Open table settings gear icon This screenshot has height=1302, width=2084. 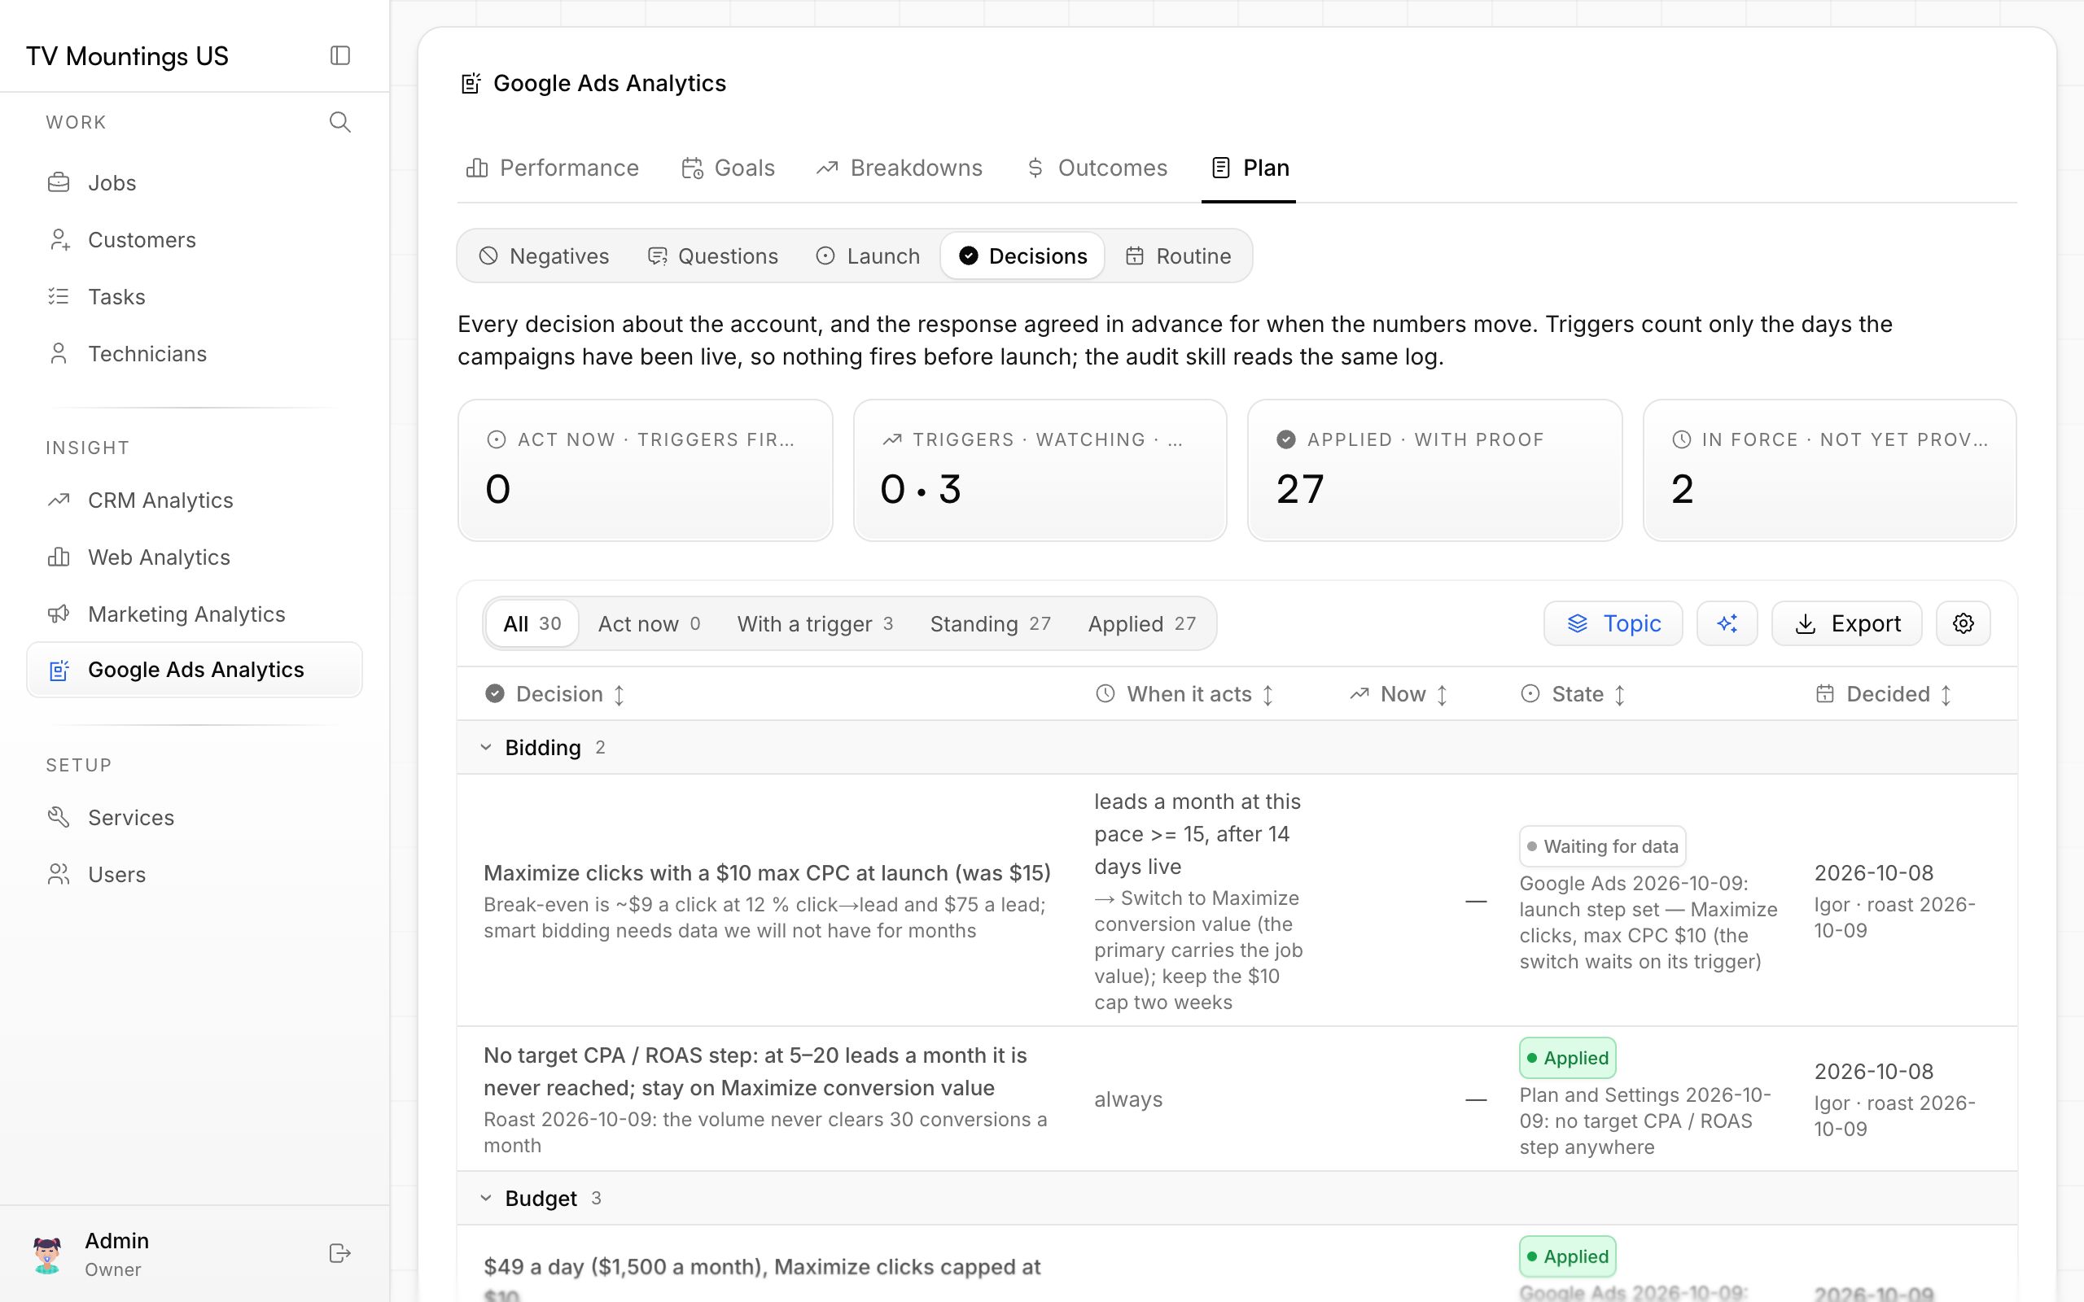[x=1963, y=623]
